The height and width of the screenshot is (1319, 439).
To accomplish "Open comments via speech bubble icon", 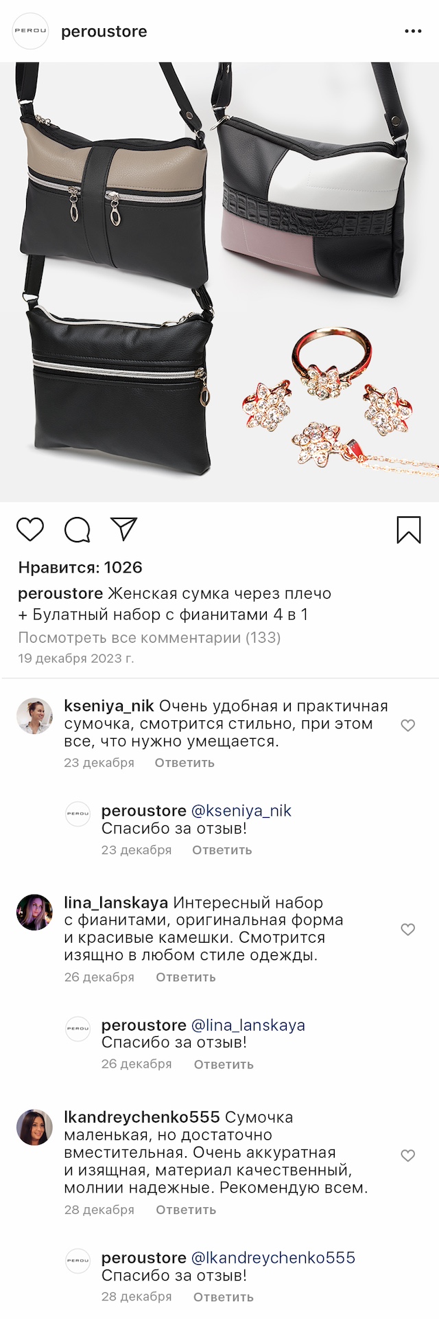I will coord(78,529).
